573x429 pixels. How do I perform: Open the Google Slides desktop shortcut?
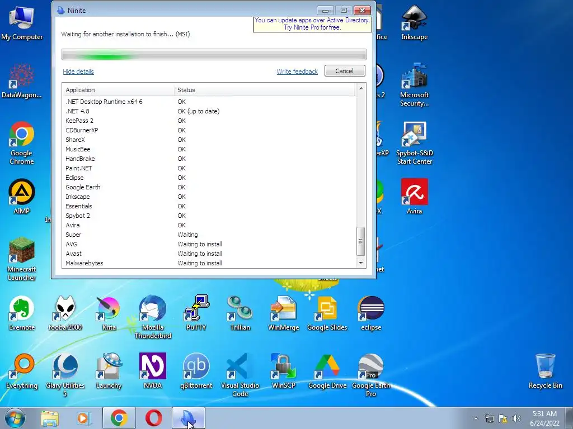(327, 313)
